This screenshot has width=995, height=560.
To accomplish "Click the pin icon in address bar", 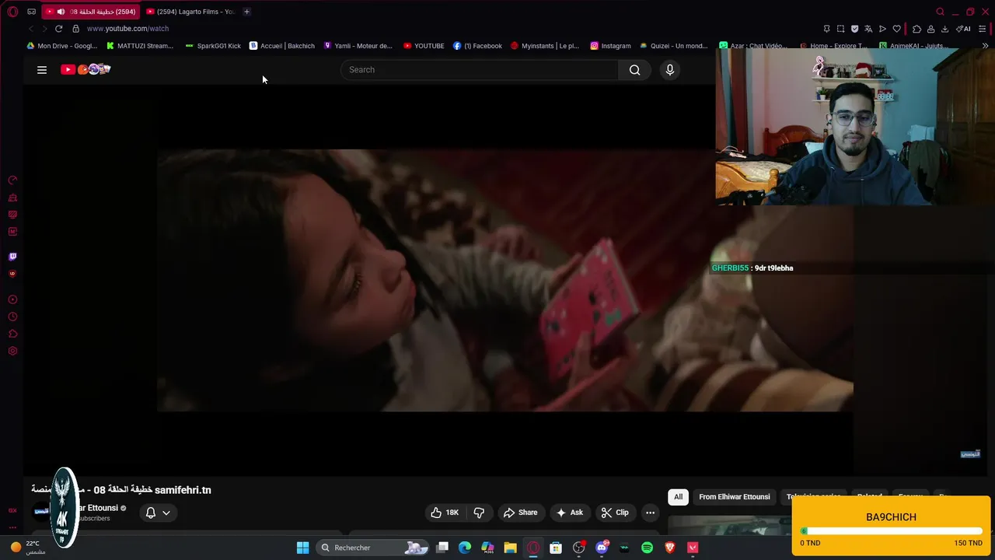I will point(826,29).
